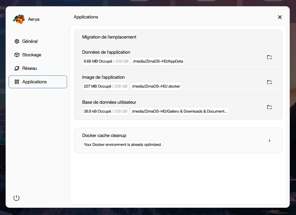The image size is (296, 215).
Task: Change Base de données utilisateur folder location
Action: click(269, 107)
